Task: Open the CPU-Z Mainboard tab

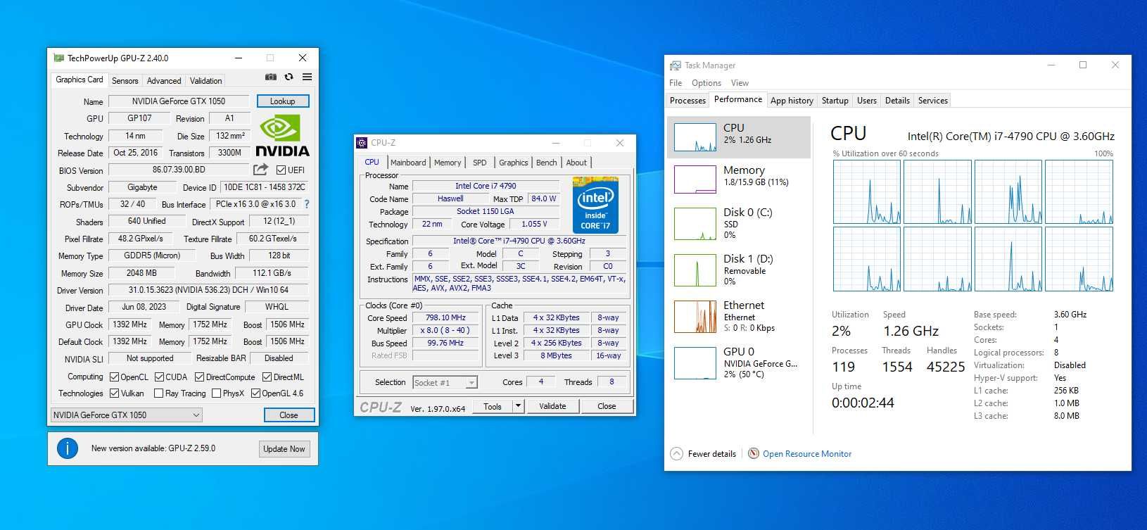Action: [408, 162]
